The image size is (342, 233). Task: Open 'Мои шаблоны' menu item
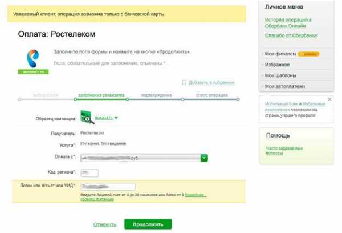click(280, 75)
